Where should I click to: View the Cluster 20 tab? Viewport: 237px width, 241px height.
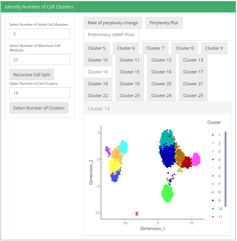[x=161, y=84]
